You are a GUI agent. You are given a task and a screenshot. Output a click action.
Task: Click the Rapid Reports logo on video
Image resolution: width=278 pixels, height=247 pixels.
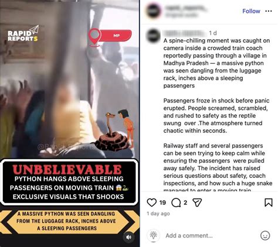(23, 33)
